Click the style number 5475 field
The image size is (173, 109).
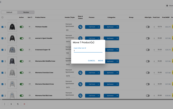(70, 88)
